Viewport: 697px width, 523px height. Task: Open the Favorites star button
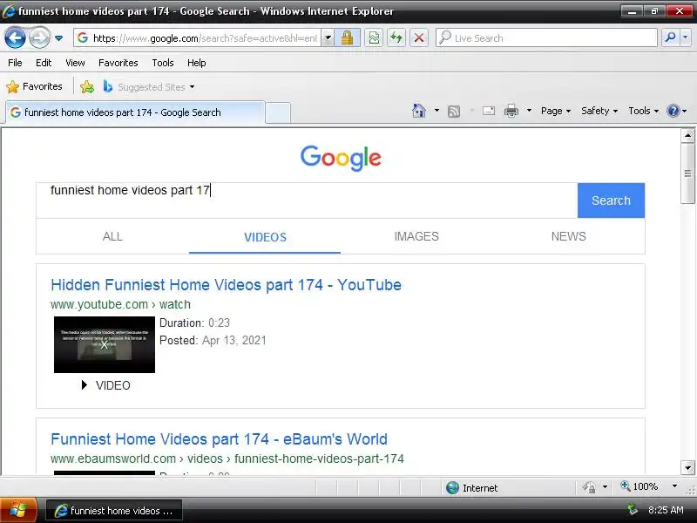pyautogui.click(x=35, y=86)
